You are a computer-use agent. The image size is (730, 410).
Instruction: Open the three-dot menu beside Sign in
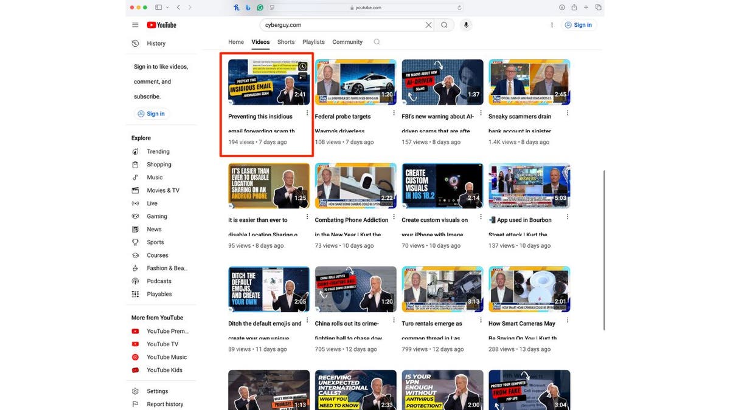click(552, 25)
